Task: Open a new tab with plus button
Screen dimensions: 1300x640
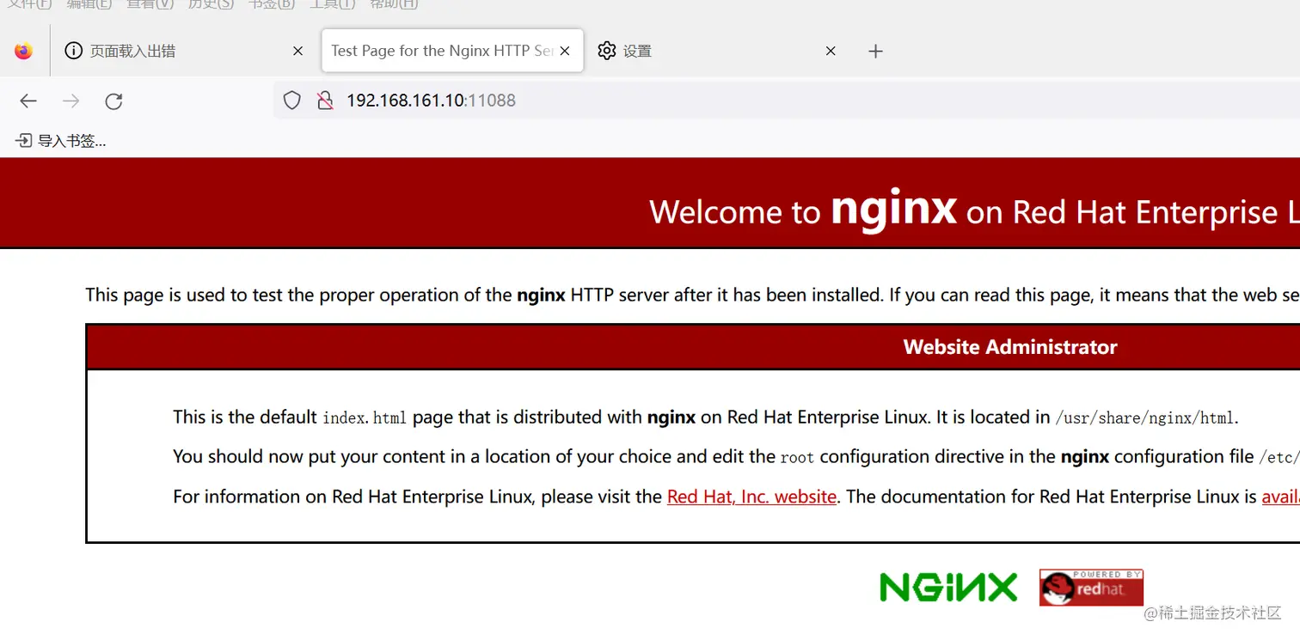Action: [x=875, y=51]
